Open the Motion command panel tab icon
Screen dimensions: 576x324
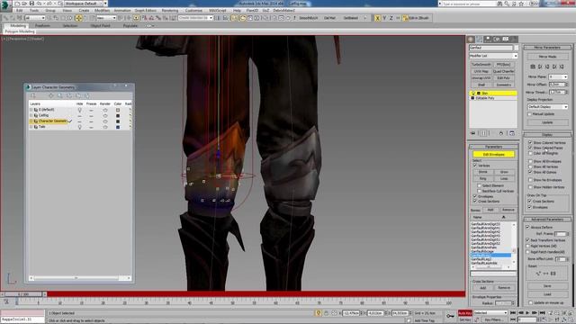(497, 39)
